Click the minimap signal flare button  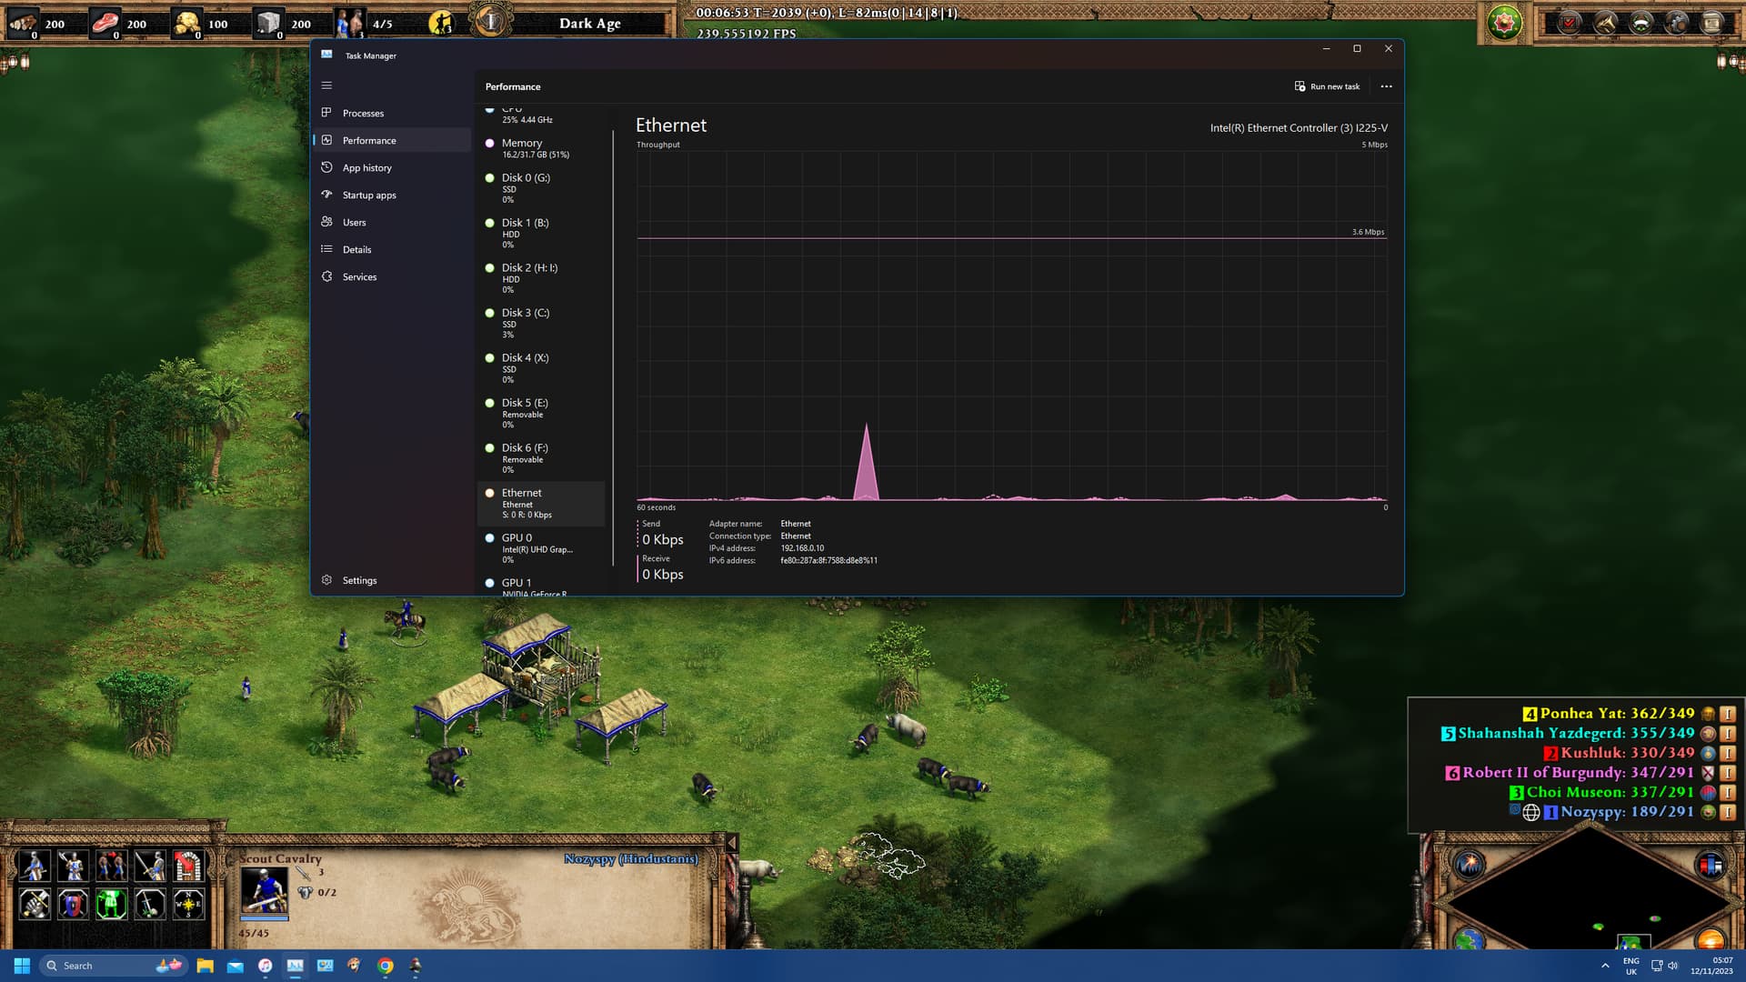coord(1470,864)
